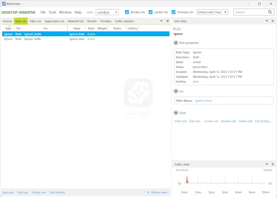Sort by the For column header
277x197 pixels.
(x=45, y=28)
